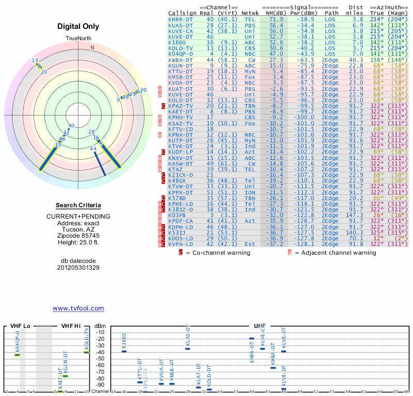413x396 pixels.
Task: Click the pink adjacent channel icon in the legend
Action: (290, 253)
